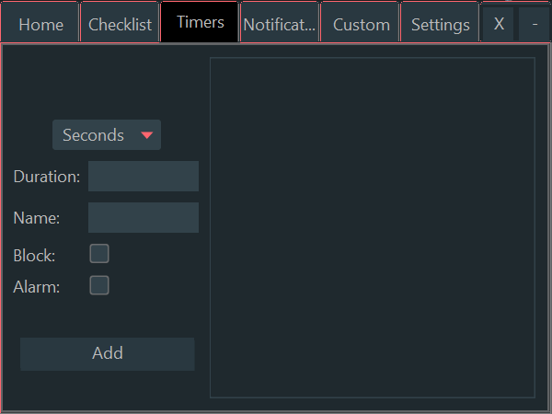Minimize the window with the dash button
The image size is (552, 414).
click(x=535, y=25)
